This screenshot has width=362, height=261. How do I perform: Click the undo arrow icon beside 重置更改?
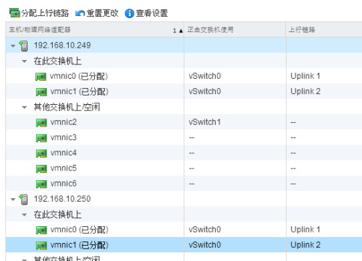[x=80, y=13]
